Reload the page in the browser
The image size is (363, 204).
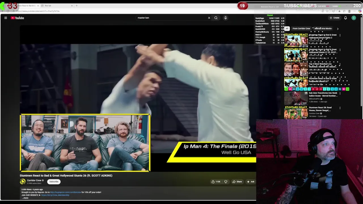pyautogui.click(x=8, y=11)
